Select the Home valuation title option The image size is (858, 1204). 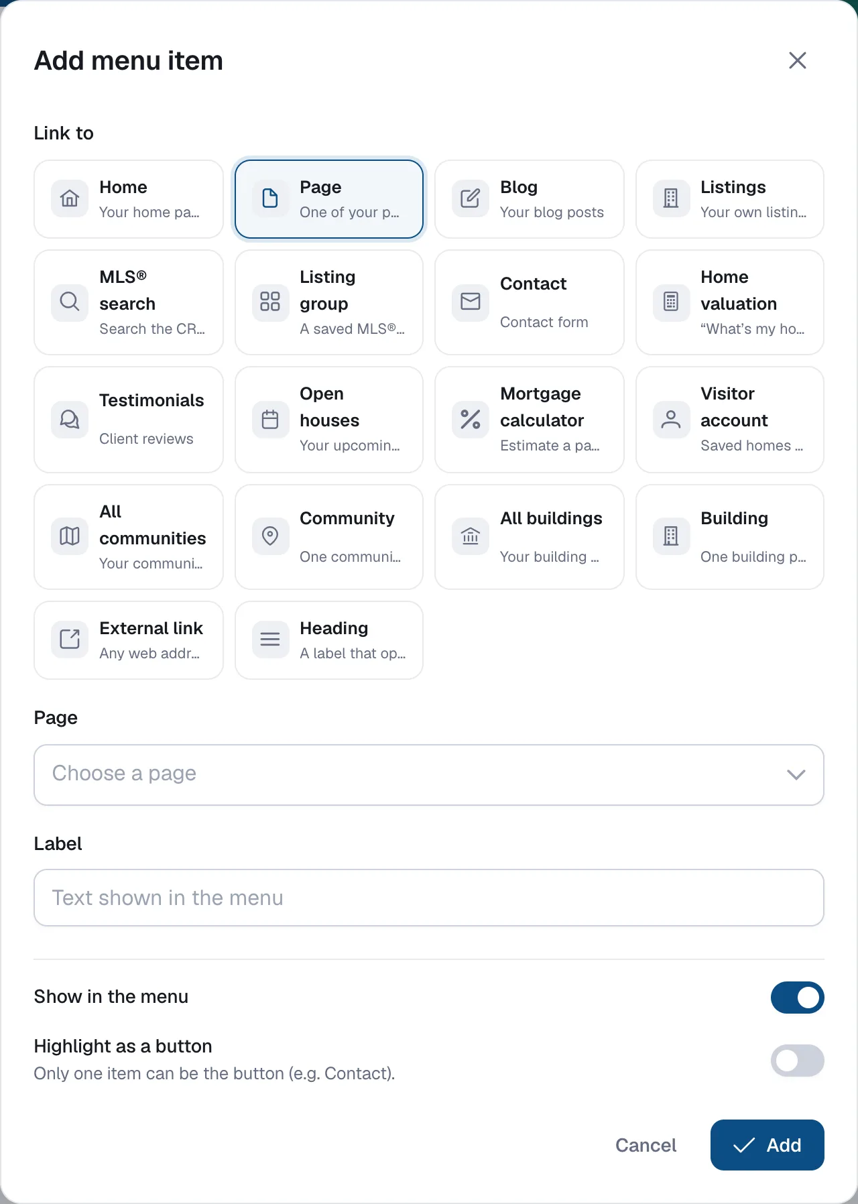coord(739,290)
